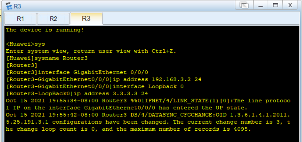The image size is (302, 142).
Task: Click the cascading windows icon in title bar
Action: (x=244, y=5)
